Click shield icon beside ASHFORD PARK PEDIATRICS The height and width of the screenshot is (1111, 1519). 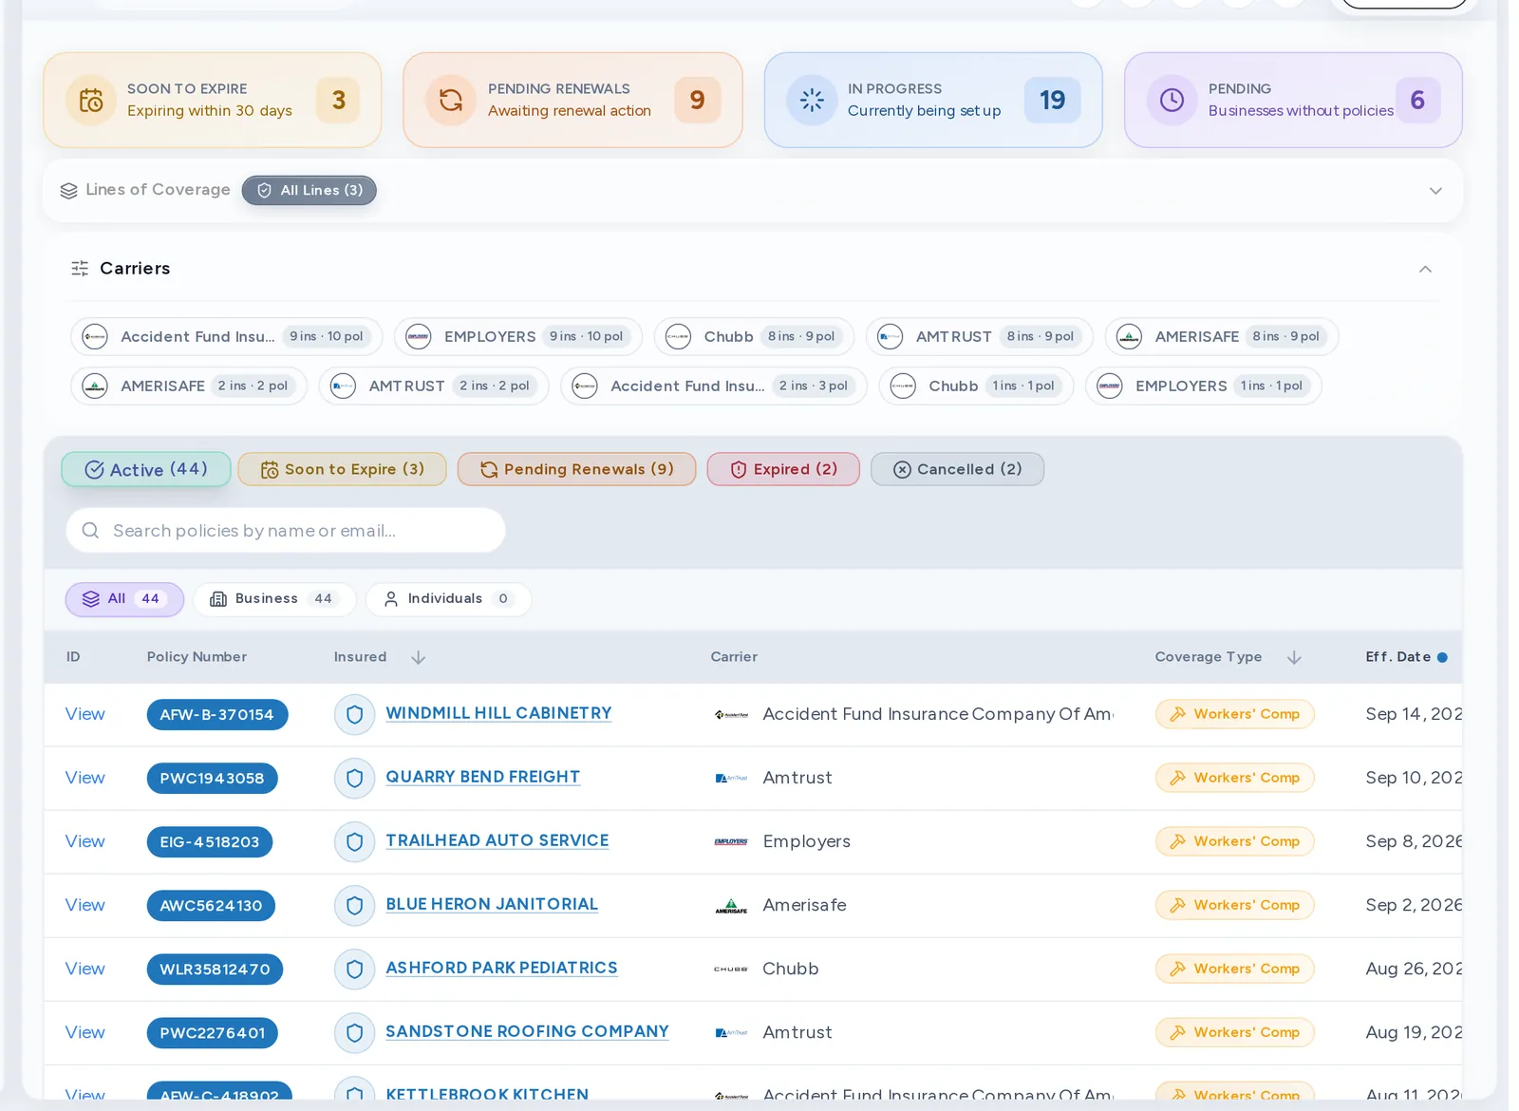(354, 969)
